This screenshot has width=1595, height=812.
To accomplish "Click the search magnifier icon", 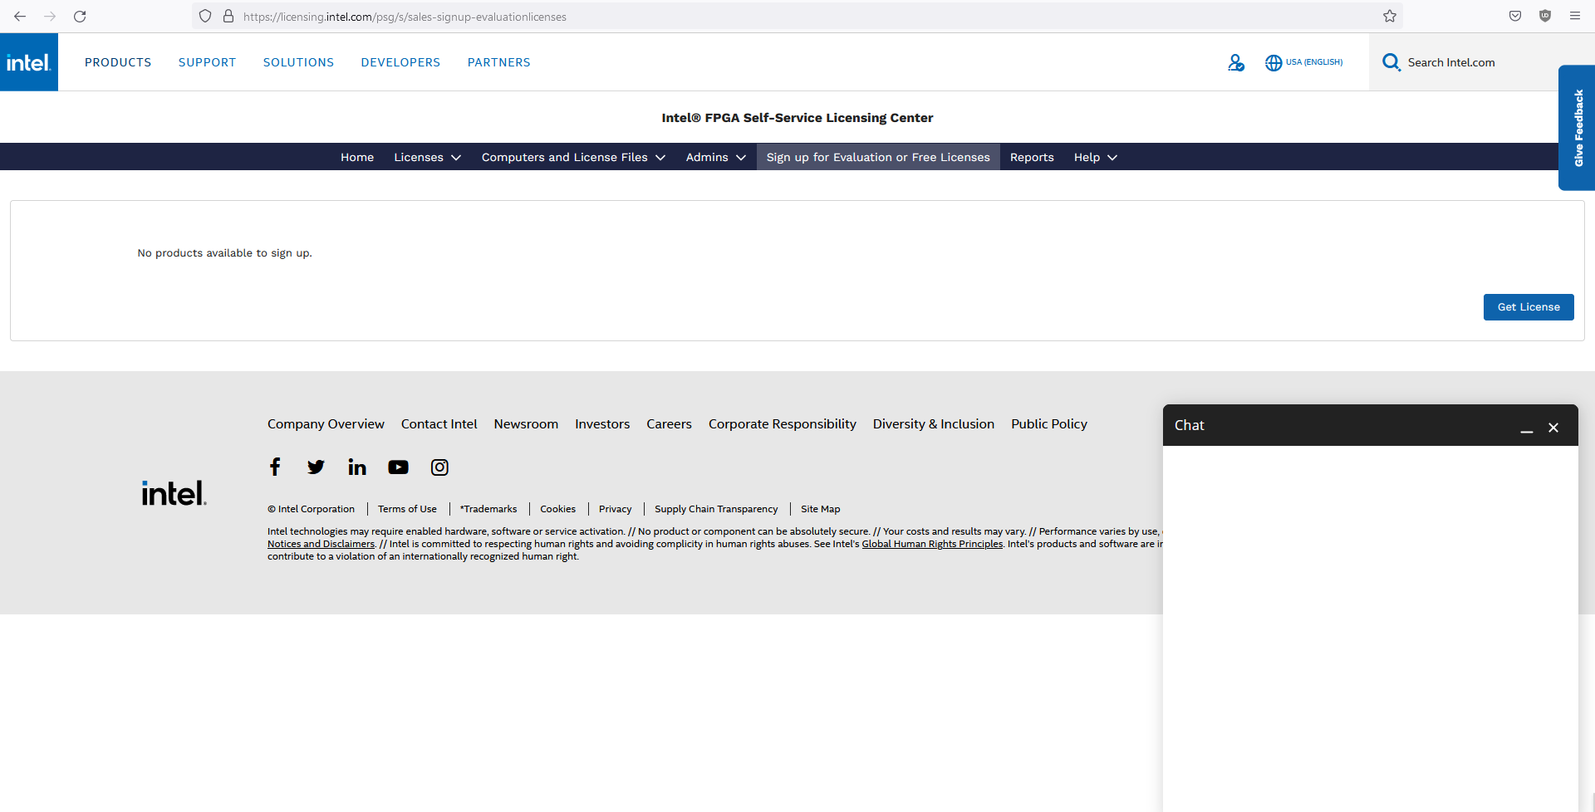I will [1391, 62].
